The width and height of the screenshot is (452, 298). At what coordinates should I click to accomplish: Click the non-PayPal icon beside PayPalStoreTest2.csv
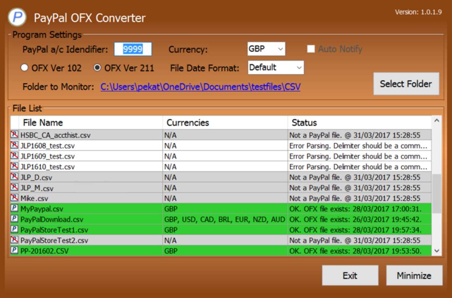pyautogui.click(x=14, y=240)
